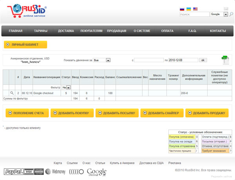Open the Реклама footer link
Viewport: 235px width, 180px height.
point(175,163)
